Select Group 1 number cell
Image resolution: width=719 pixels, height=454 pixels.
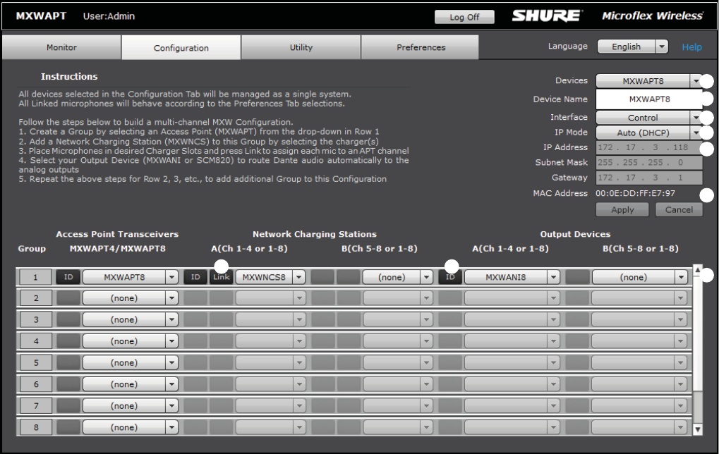[x=36, y=277]
